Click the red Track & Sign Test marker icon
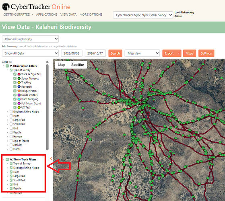225x201 pixels. tap(19, 74)
